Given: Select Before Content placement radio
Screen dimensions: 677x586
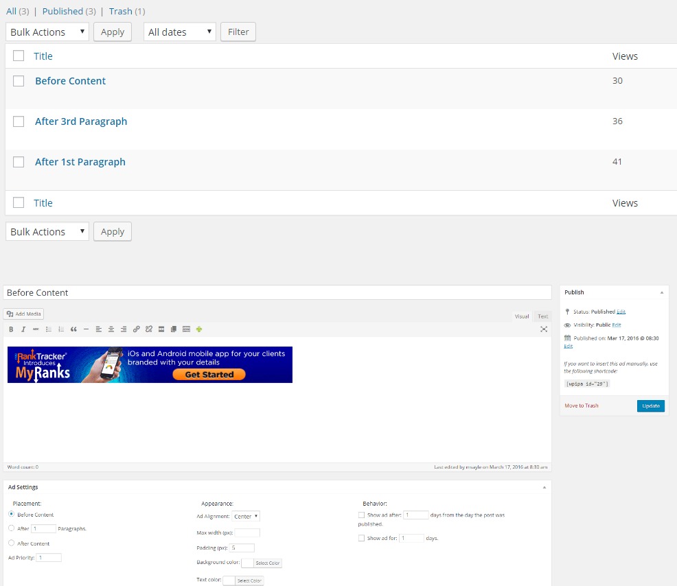Looking at the screenshot, I should (12, 514).
